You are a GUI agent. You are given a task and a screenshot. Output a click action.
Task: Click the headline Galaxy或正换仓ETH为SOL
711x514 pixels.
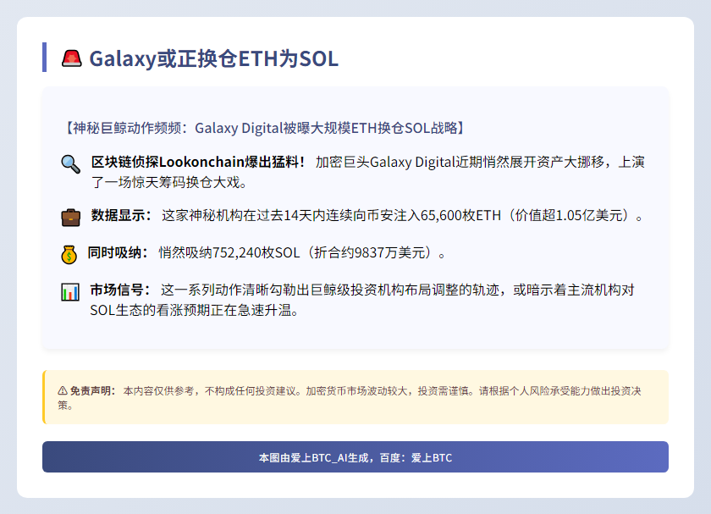[x=213, y=58]
